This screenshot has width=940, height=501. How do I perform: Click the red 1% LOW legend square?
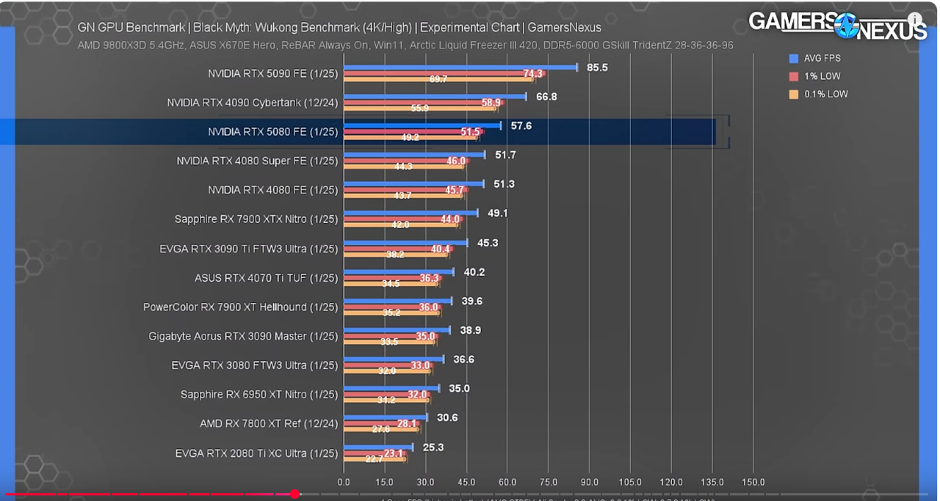tap(793, 76)
